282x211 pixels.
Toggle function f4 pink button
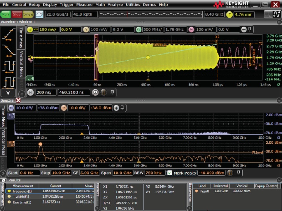pyautogui.click(x=192, y=30)
